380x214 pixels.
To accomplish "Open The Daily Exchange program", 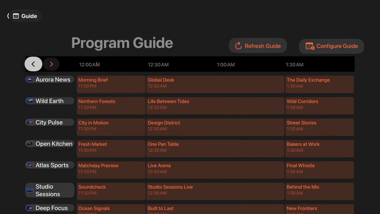I will (319, 84).
